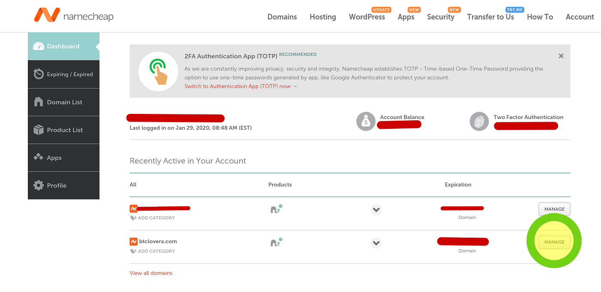The image size is (601, 292).
Task: Open the WordPress menu
Action: click(367, 17)
